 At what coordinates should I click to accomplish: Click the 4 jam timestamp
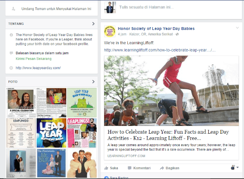coord(122,34)
